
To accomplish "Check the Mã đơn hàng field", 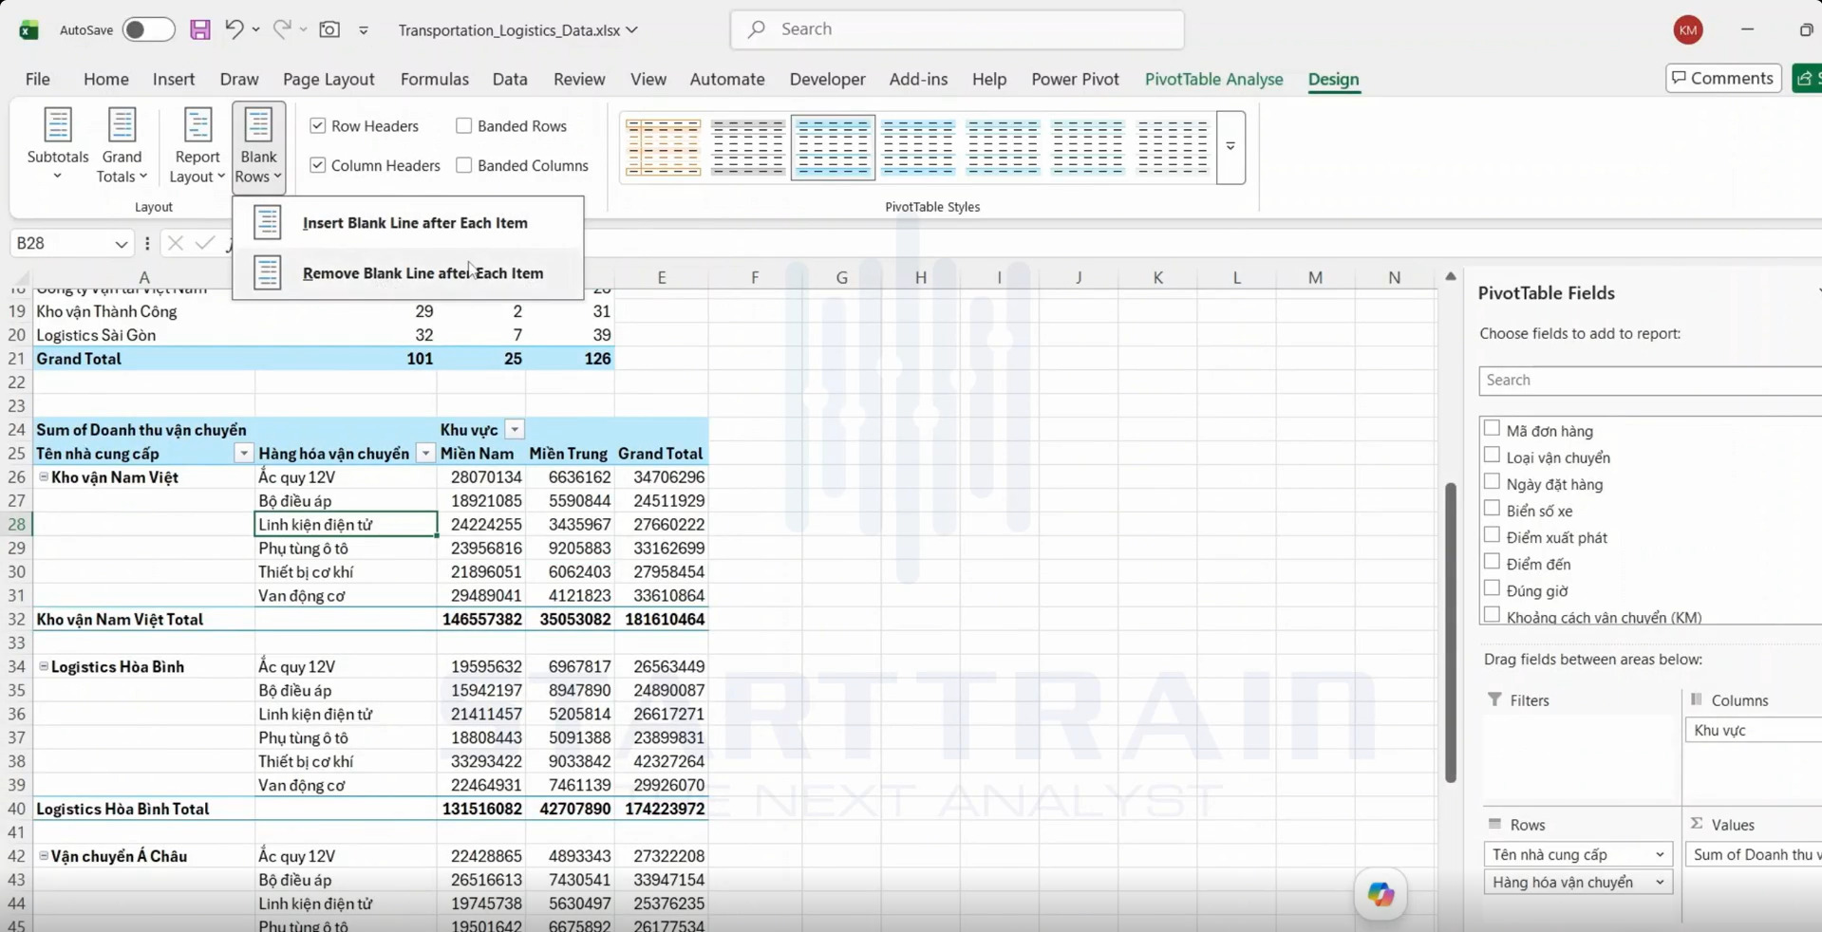I will (x=1492, y=429).
